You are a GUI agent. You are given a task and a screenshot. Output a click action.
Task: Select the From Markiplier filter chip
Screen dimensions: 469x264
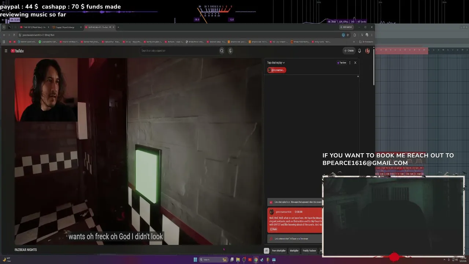point(278,251)
